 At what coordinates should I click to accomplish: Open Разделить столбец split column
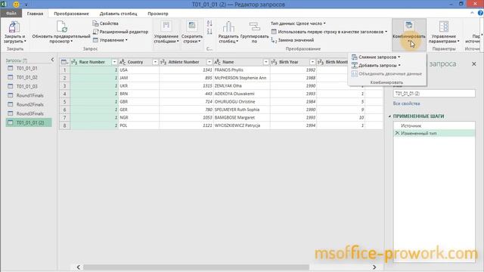(x=228, y=32)
